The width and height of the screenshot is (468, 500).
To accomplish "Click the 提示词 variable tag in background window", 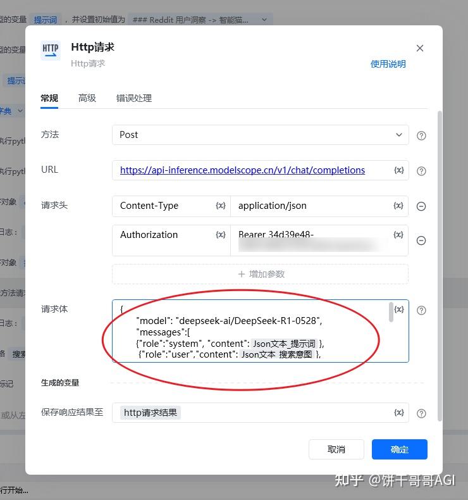I will [46, 20].
